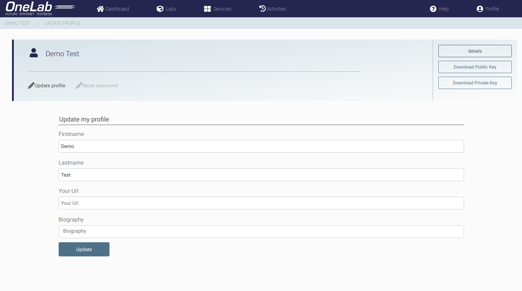Click the Download Public Key button
The width and height of the screenshot is (522, 291).
pos(475,67)
